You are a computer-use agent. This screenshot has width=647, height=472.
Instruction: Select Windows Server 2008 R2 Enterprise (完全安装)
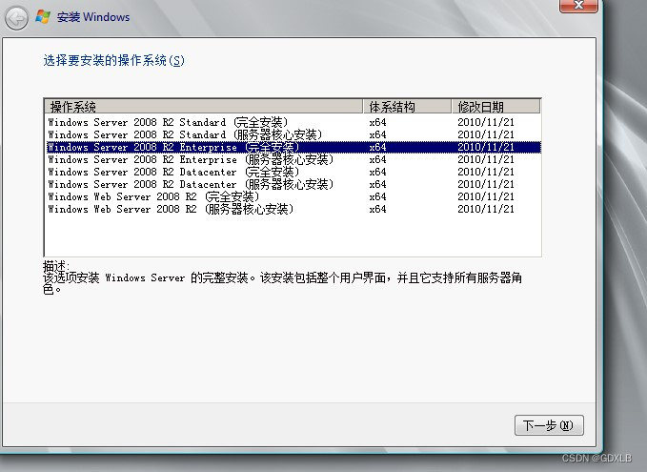pyautogui.click(x=293, y=147)
